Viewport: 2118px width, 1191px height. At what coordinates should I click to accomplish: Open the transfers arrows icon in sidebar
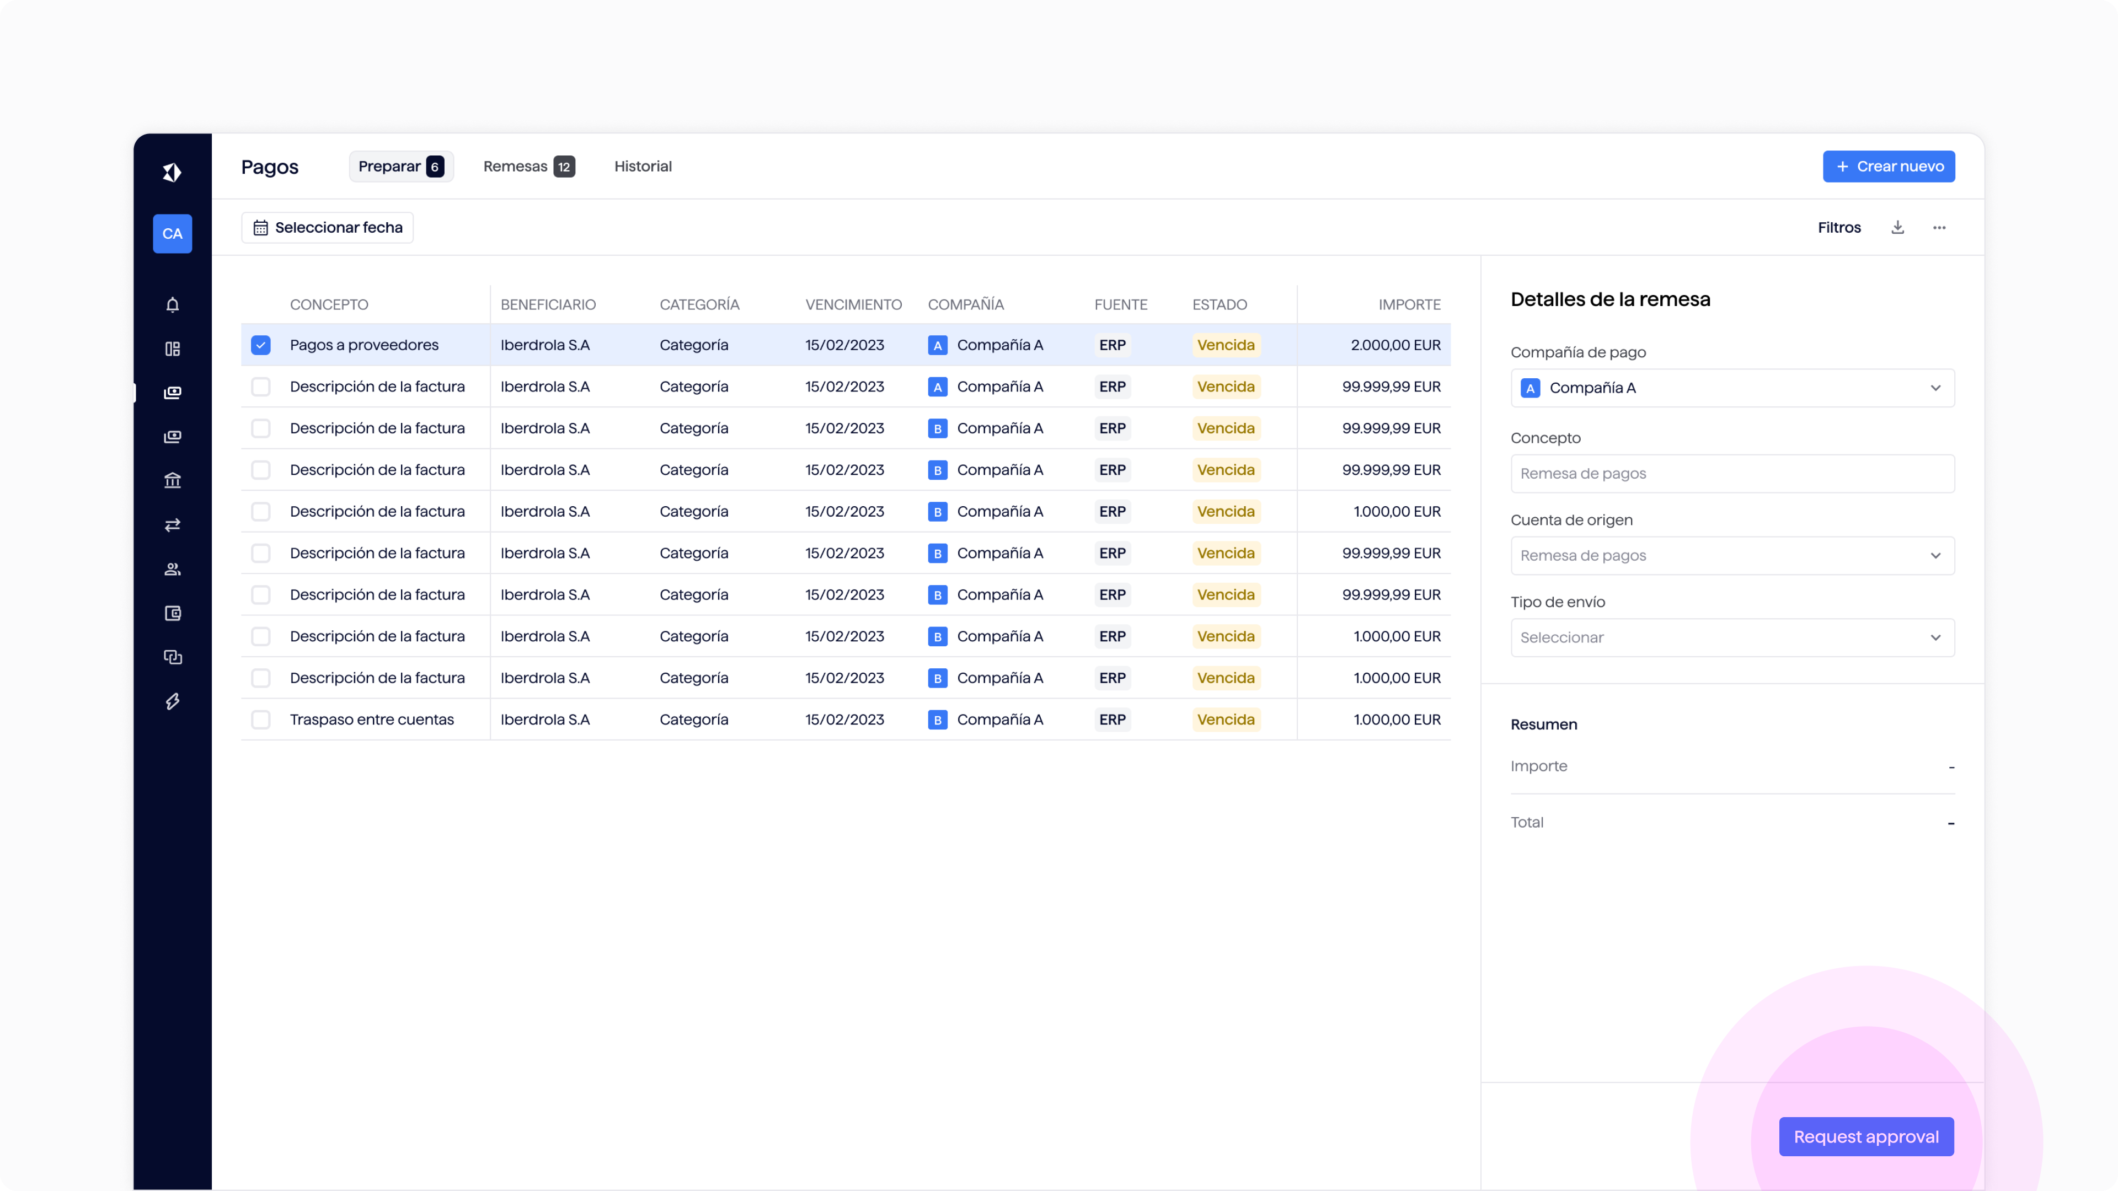point(172,525)
